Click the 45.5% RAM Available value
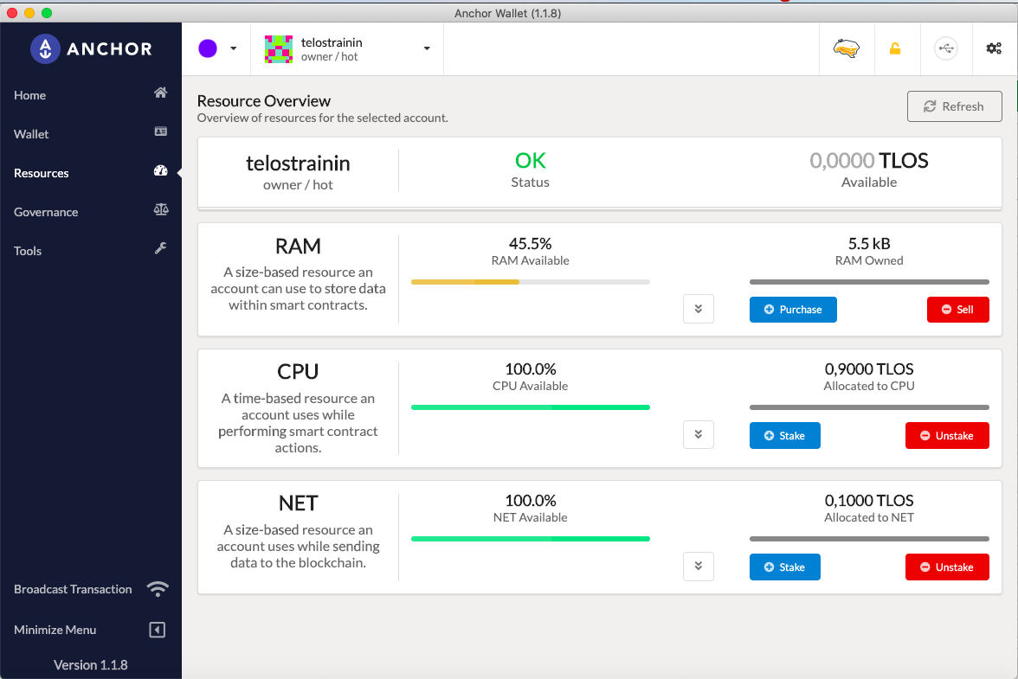Image resolution: width=1018 pixels, height=679 pixels. pos(531,244)
